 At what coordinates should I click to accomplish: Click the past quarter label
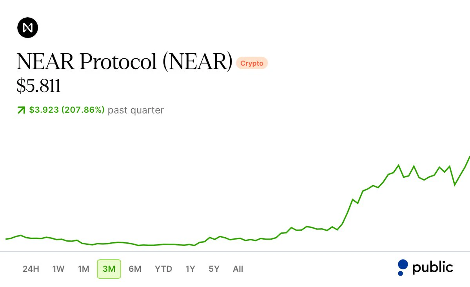[136, 110]
